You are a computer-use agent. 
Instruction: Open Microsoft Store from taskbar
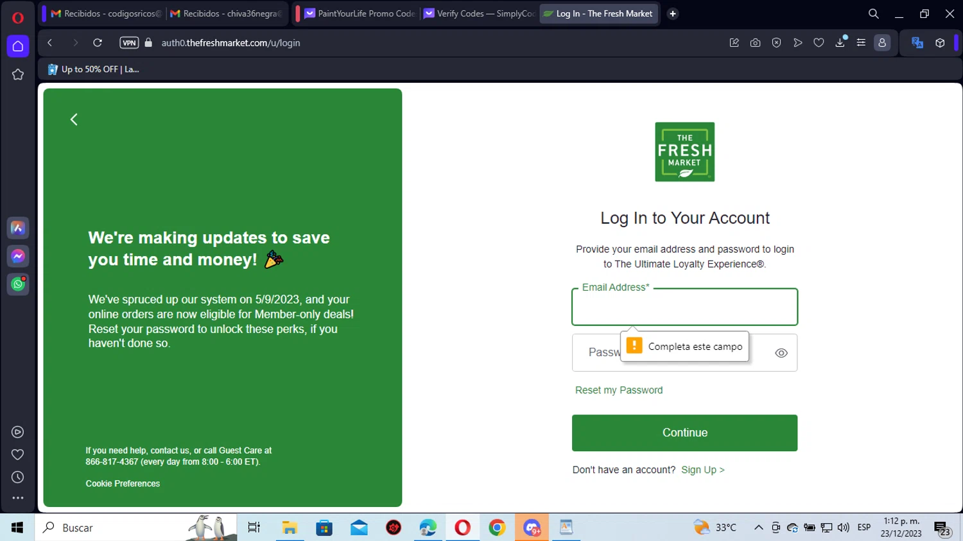pyautogui.click(x=324, y=528)
